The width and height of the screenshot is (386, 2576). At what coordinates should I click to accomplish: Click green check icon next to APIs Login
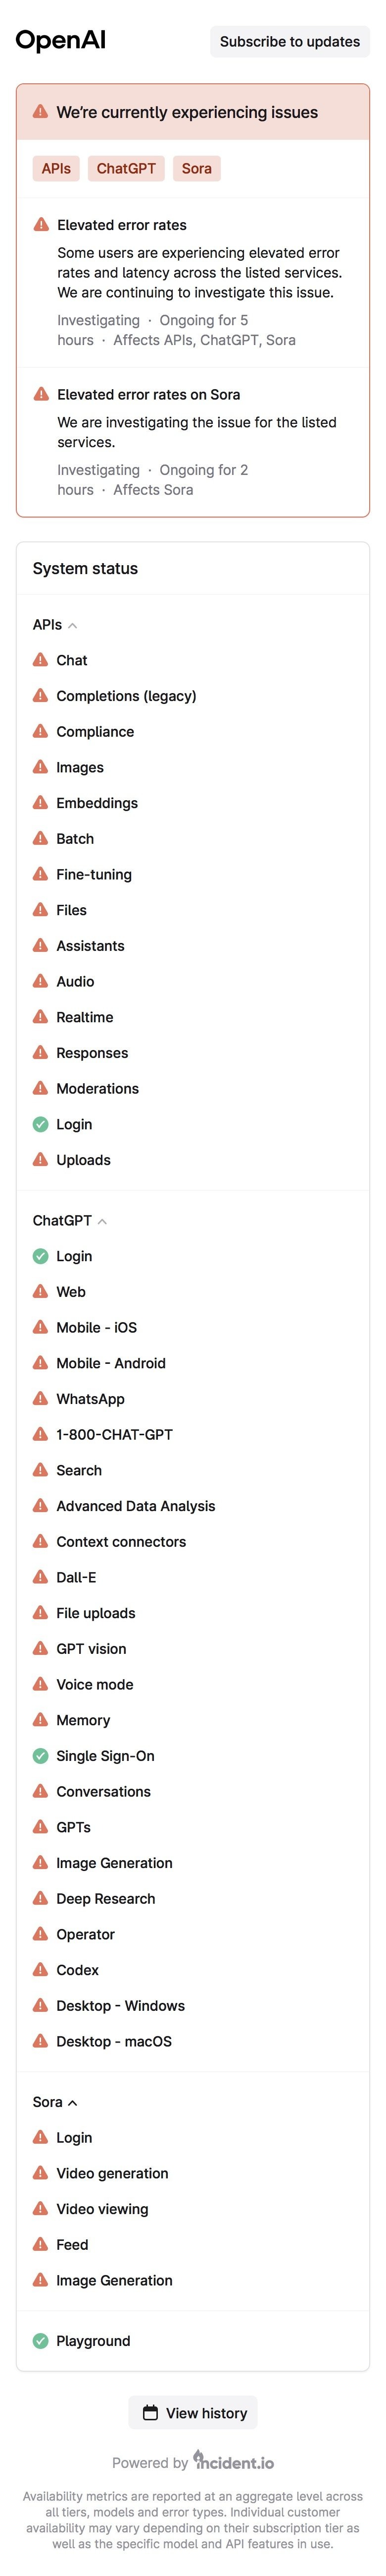tap(40, 1124)
